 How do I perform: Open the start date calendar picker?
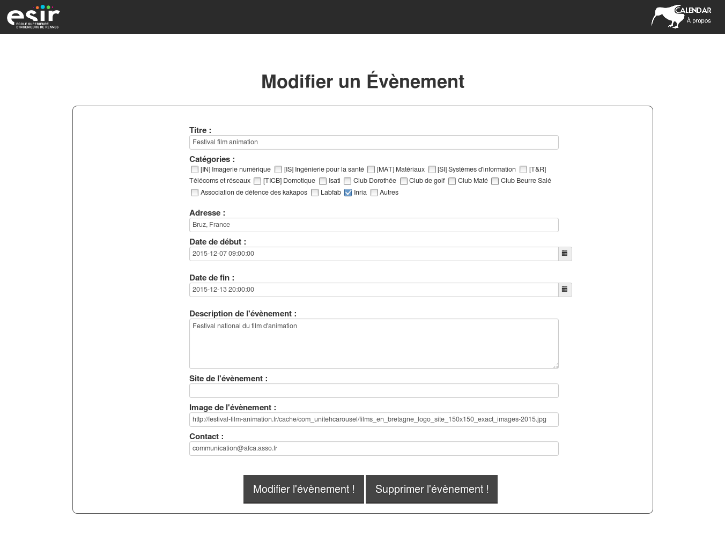tap(565, 254)
